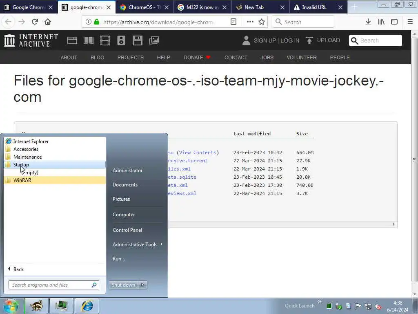The width and height of the screenshot is (418, 314).
Task: Click the LOG IN link
Action: coord(290,40)
